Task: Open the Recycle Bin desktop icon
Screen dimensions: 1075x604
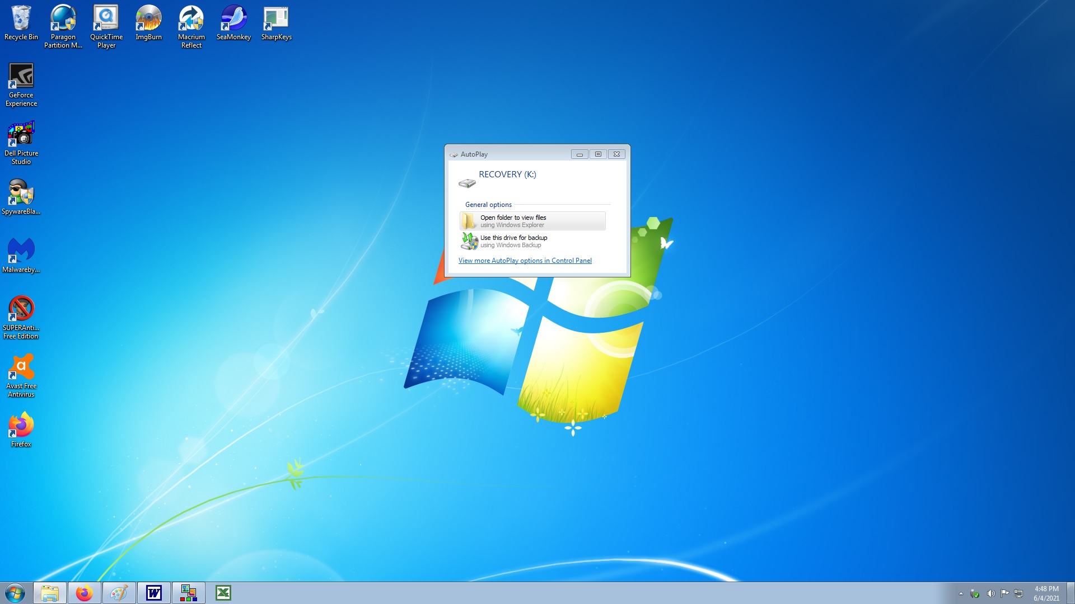Action: tap(21, 23)
